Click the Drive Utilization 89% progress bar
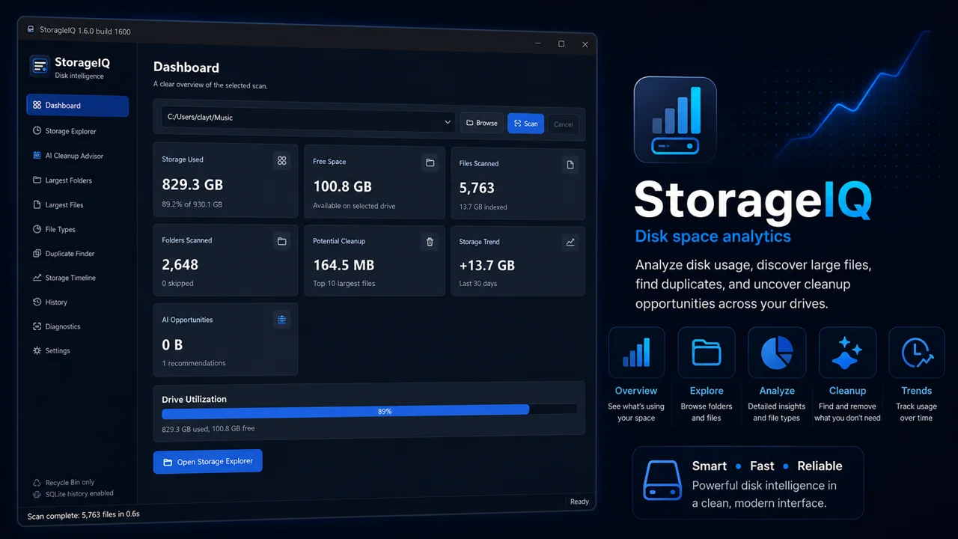This screenshot has height=539, width=958. pyautogui.click(x=369, y=410)
